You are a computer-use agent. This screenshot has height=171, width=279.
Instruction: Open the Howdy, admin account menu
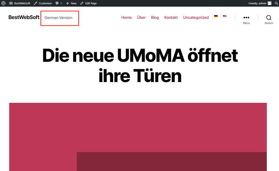tap(260, 3)
